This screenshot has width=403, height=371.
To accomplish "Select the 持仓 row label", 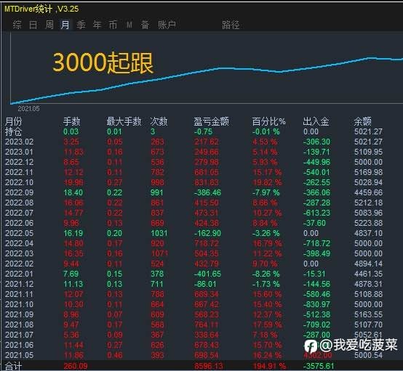I will click(x=13, y=131).
